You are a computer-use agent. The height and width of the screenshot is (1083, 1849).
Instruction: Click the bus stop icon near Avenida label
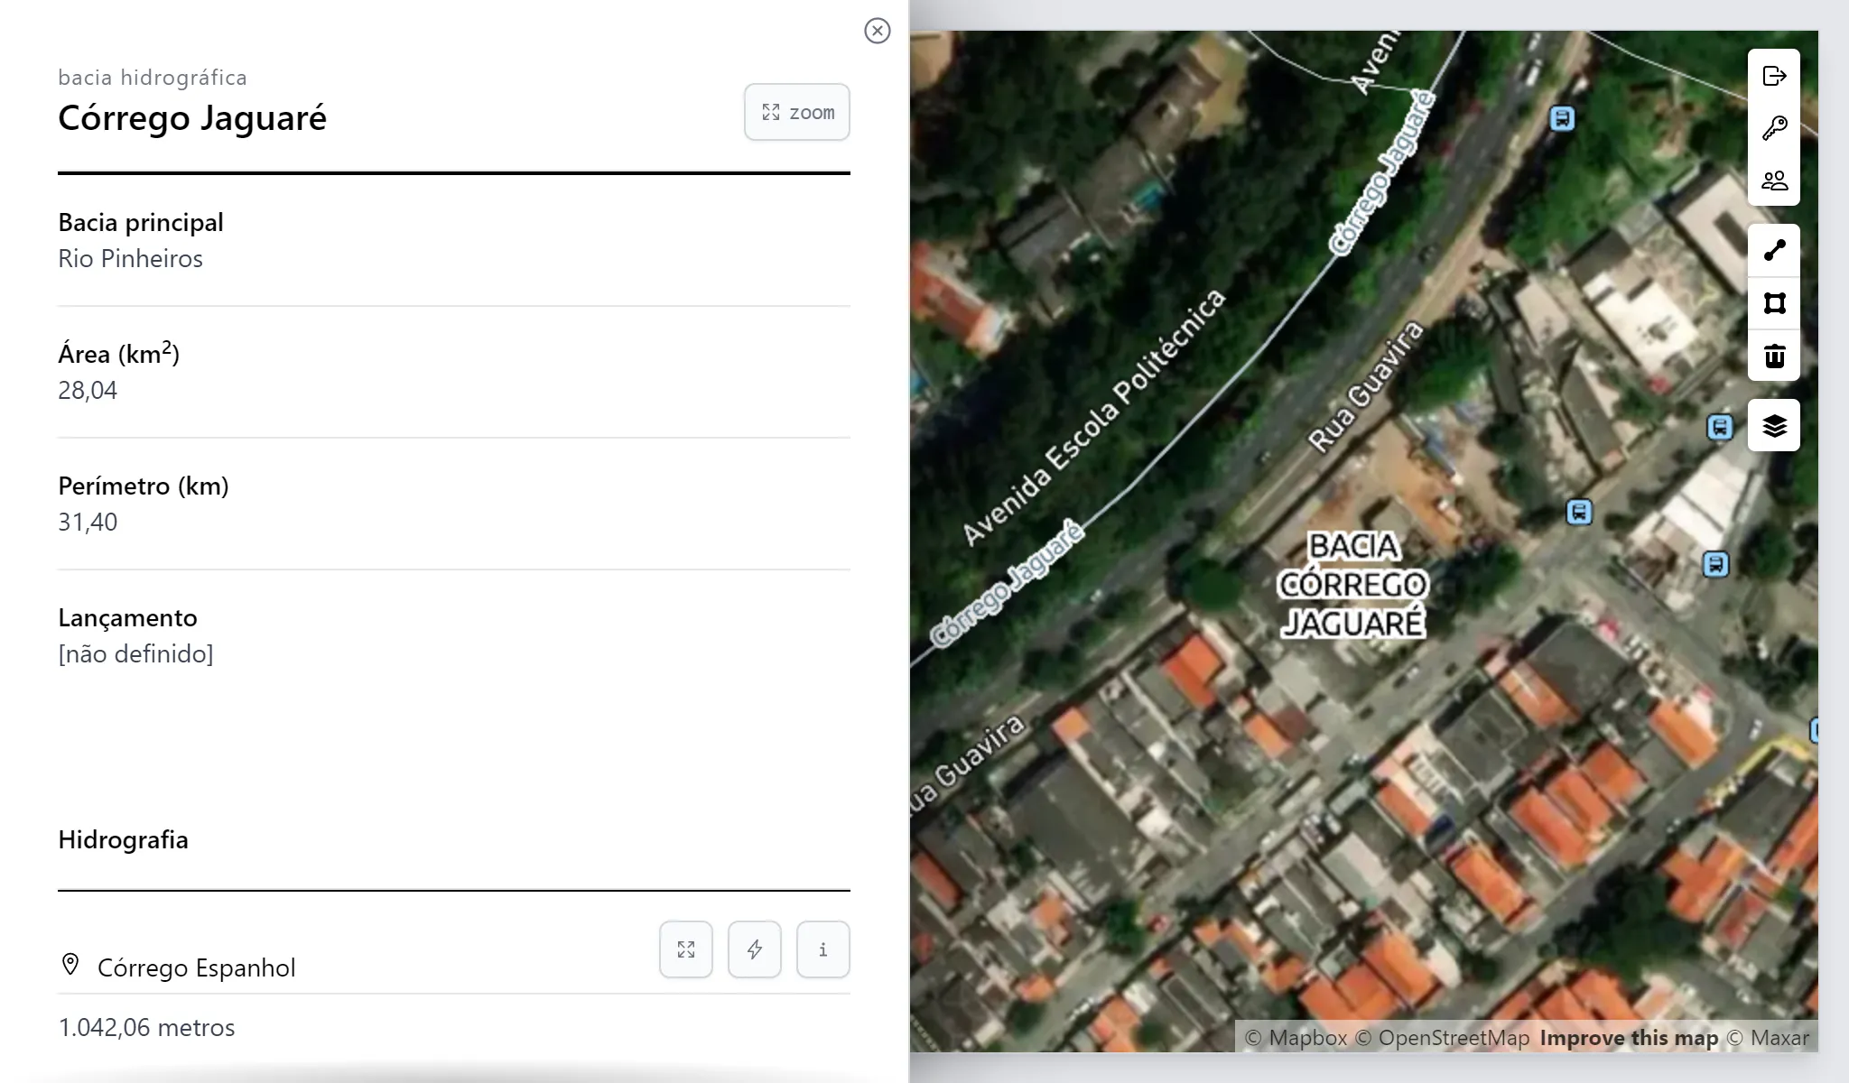click(x=1562, y=118)
